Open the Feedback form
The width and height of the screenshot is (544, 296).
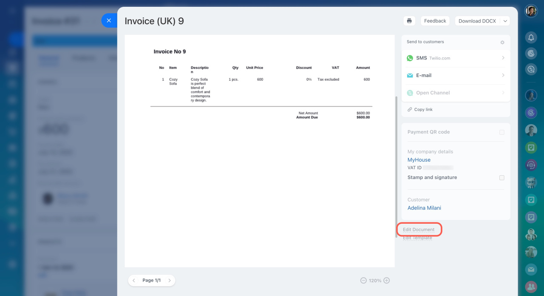435,21
